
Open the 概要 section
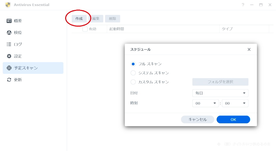[x=33, y=21]
